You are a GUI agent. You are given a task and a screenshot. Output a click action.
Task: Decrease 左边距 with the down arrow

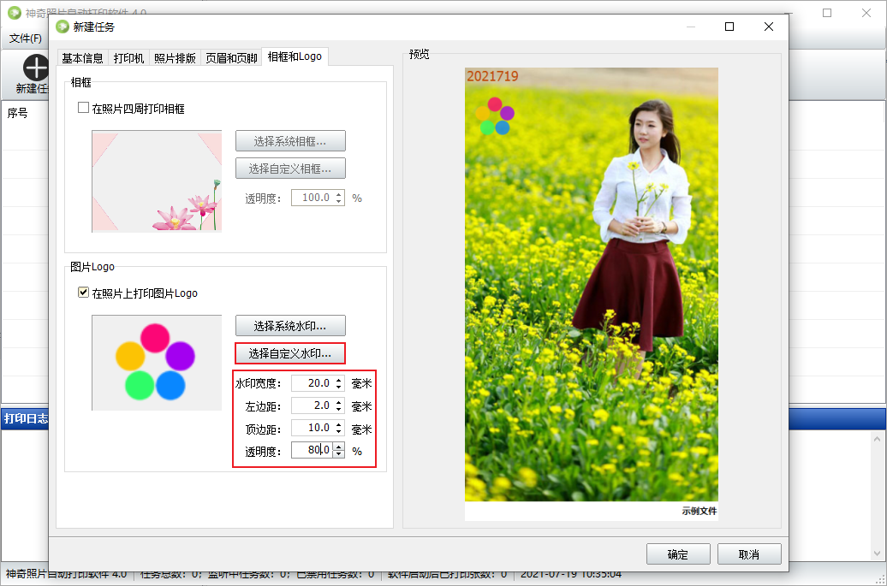[x=339, y=409]
